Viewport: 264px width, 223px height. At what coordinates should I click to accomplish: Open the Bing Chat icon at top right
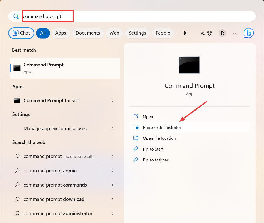[248, 33]
